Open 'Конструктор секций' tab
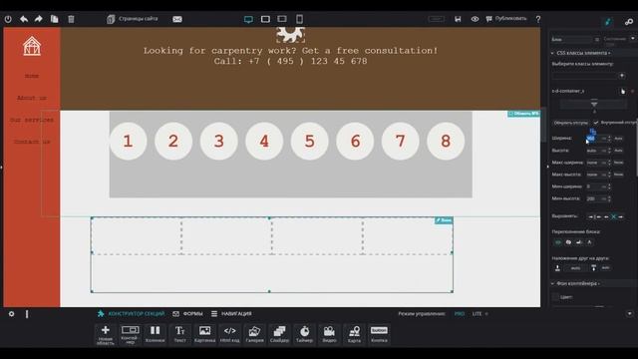Image resolution: width=638 pixels, height=359 pixels. point(131,314)
